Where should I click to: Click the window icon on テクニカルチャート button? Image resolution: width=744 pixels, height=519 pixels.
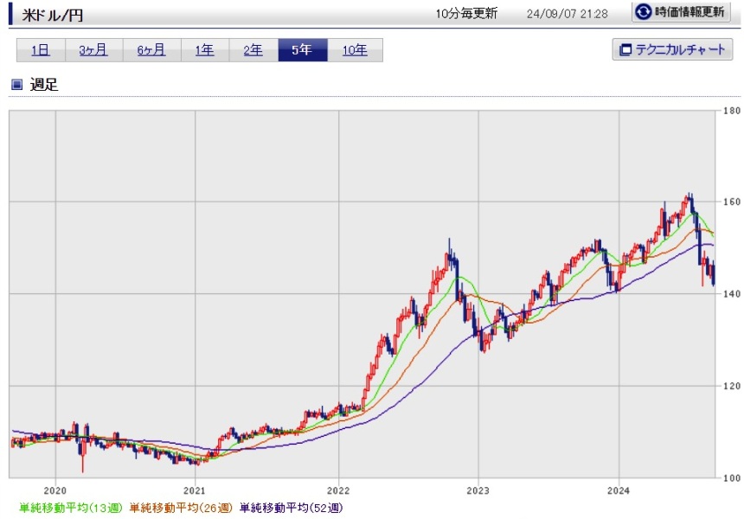(x=624, y=50)
